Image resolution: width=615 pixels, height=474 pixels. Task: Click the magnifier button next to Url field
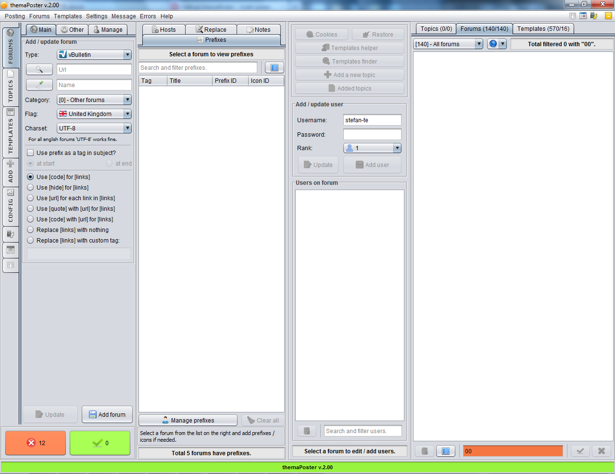[x=39, y=69]
